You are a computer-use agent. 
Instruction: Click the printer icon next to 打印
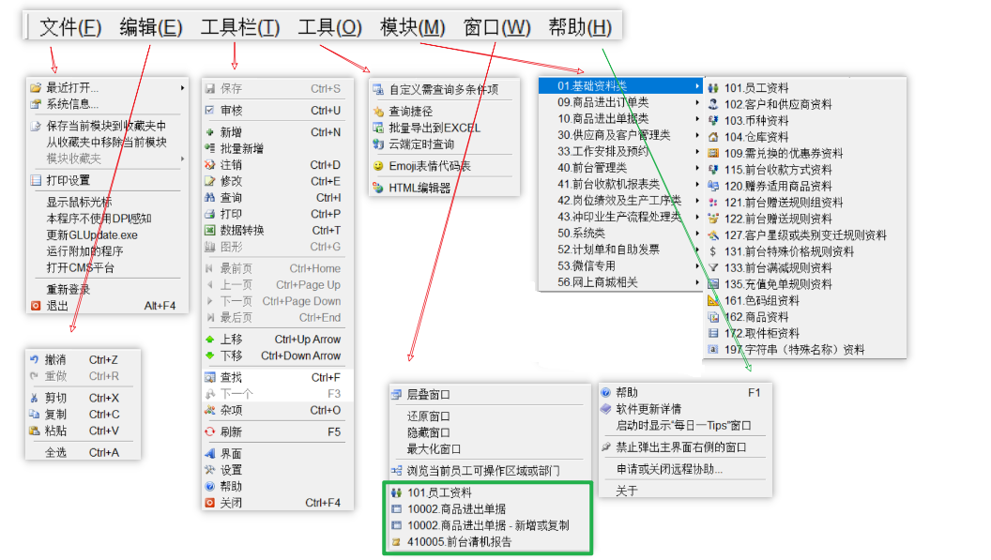[x=210, y=214]
